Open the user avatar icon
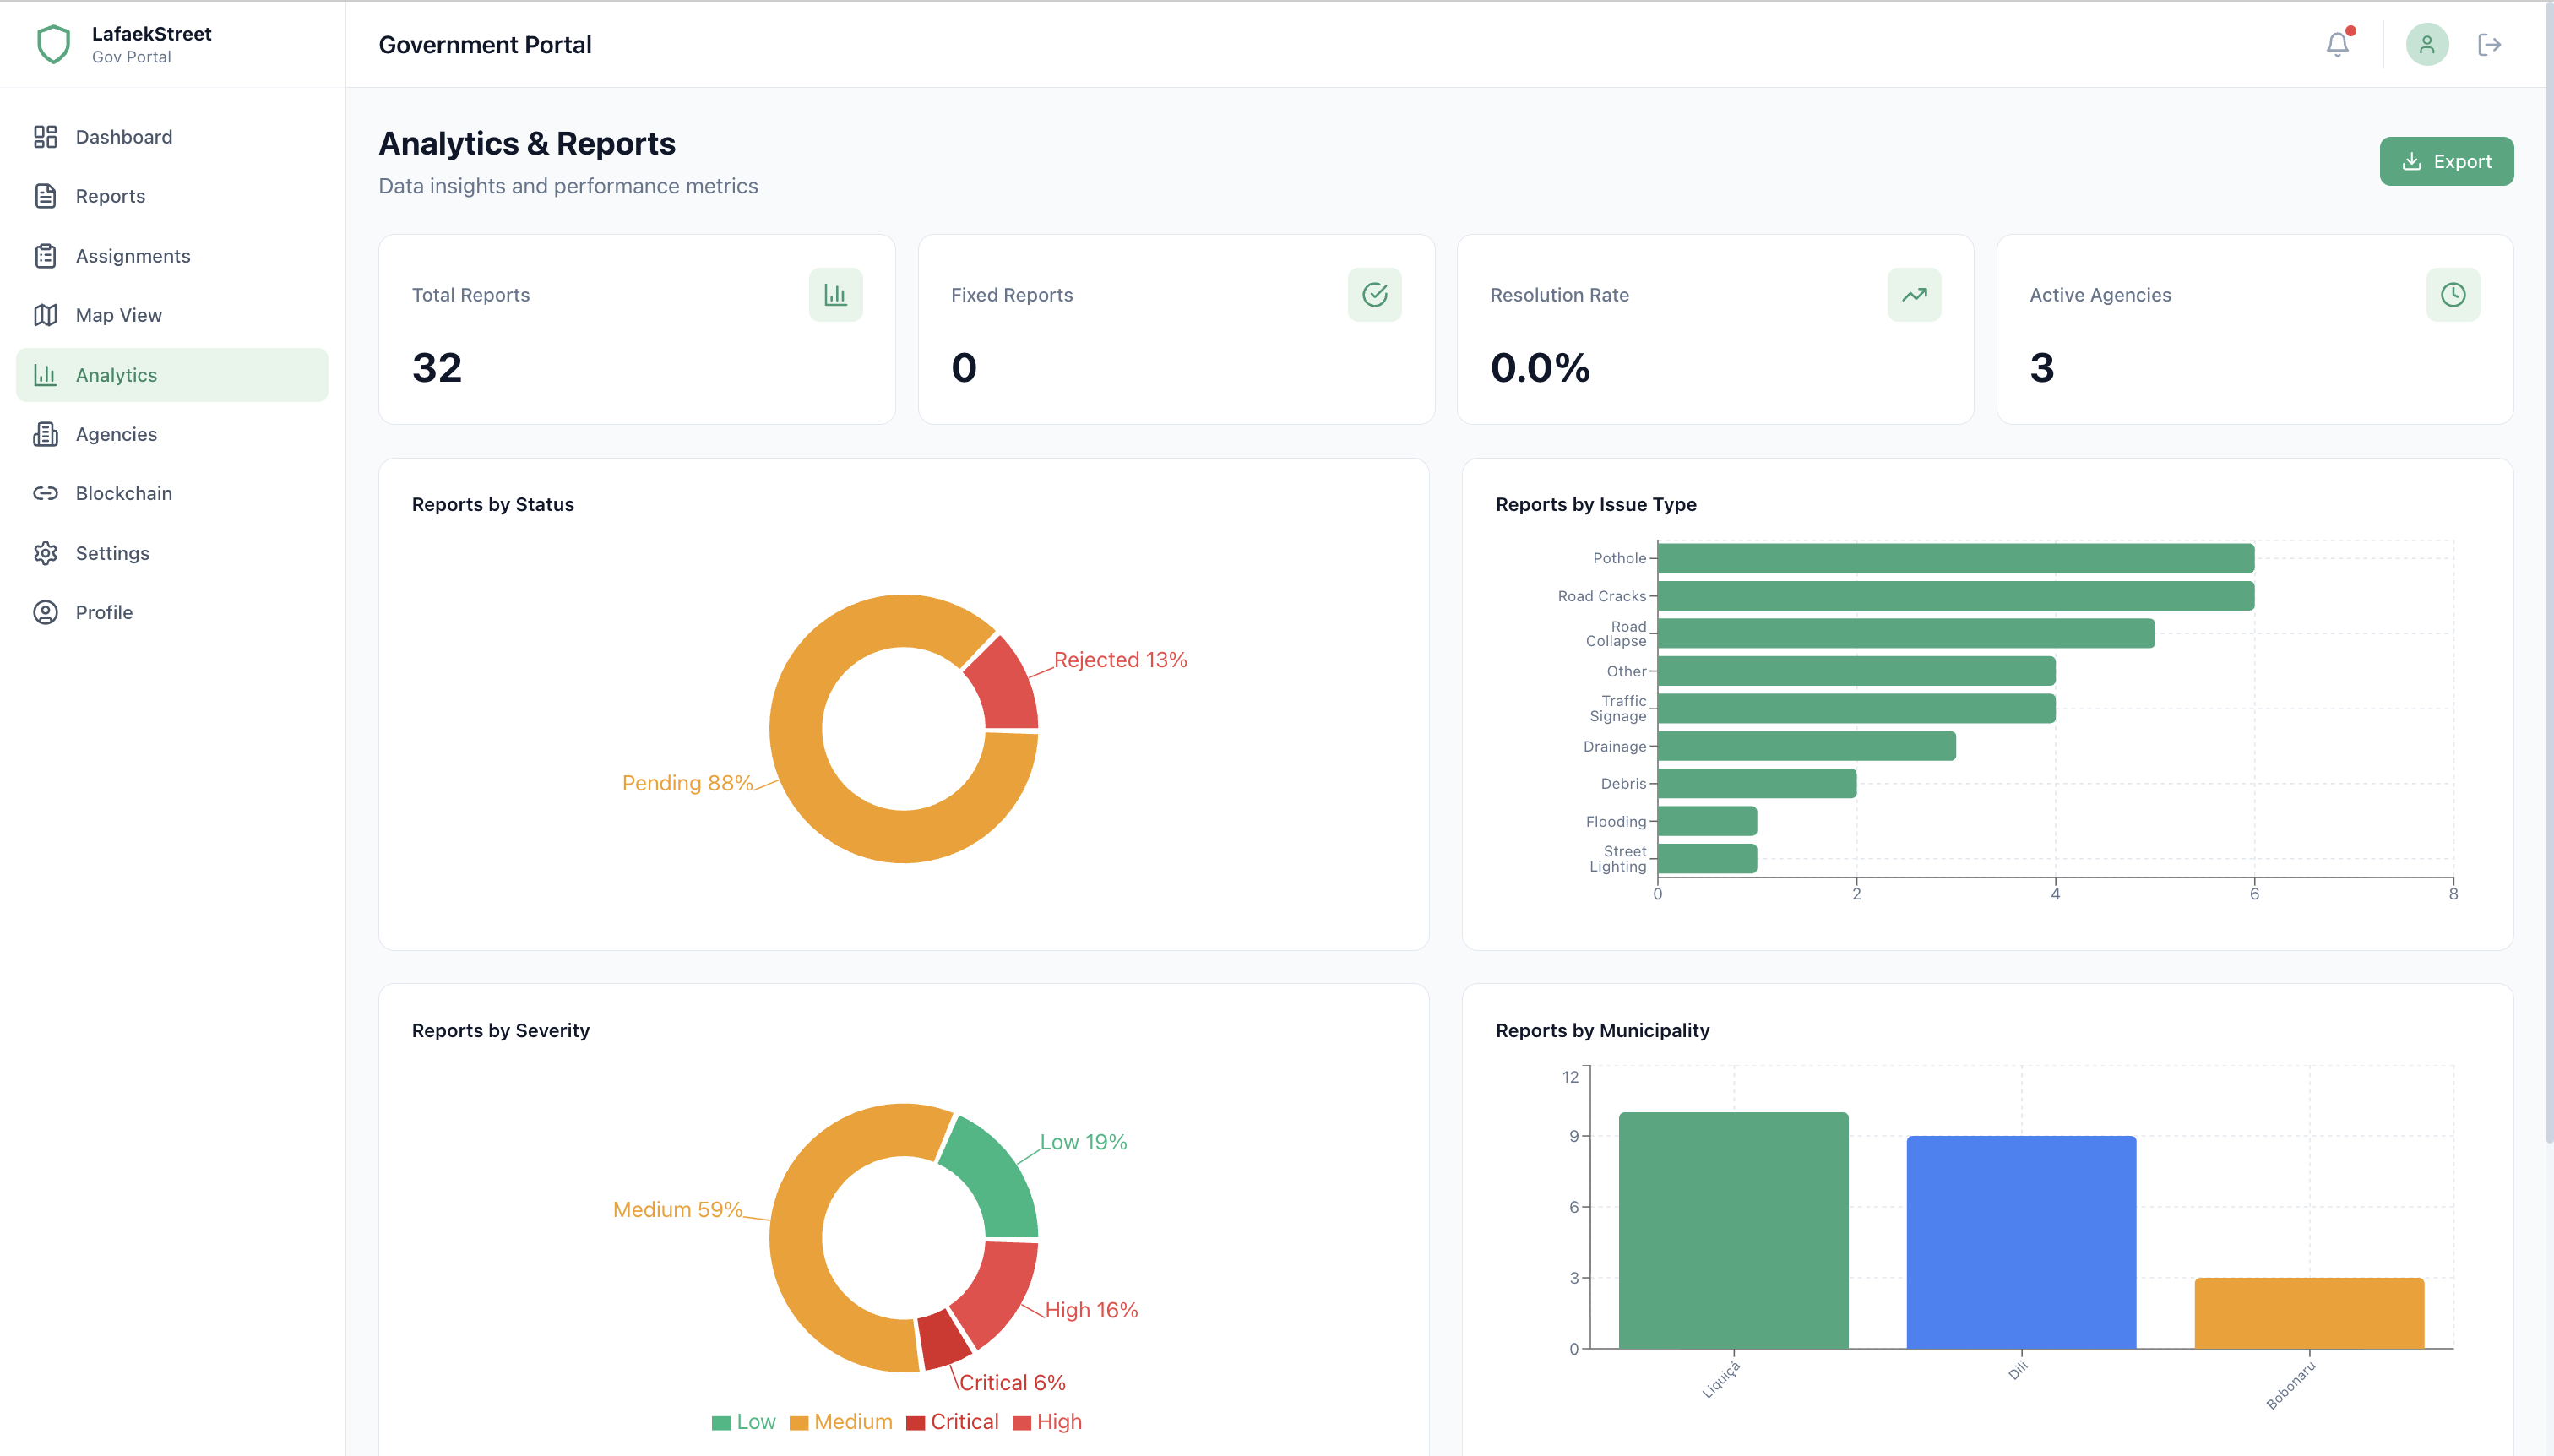Screen dimensions: 2554x1456 [x=2426, y=45]
